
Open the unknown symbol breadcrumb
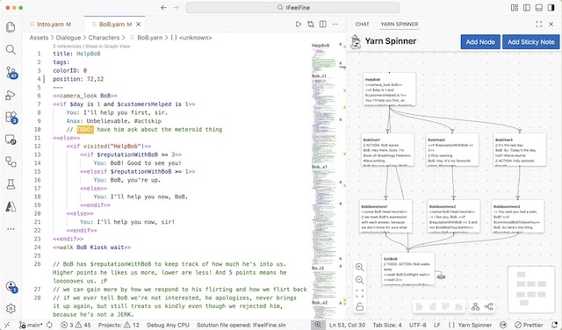click(191, 38)
